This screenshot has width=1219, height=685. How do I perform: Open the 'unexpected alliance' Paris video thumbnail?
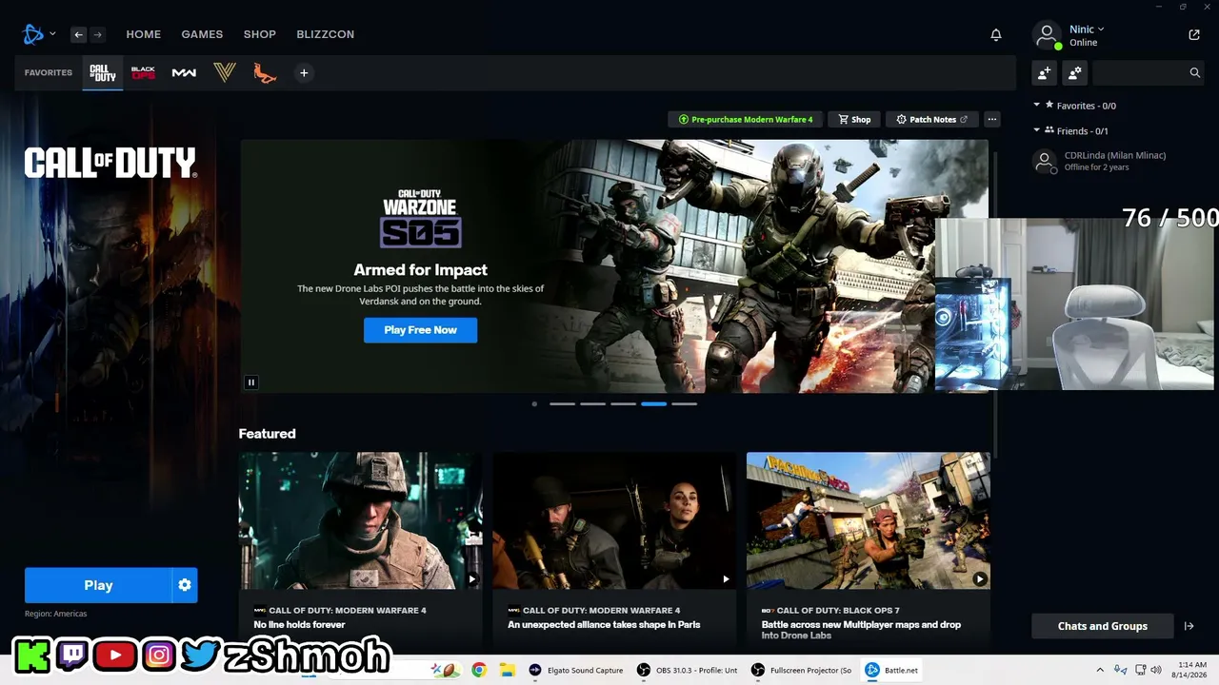[614, 520]
